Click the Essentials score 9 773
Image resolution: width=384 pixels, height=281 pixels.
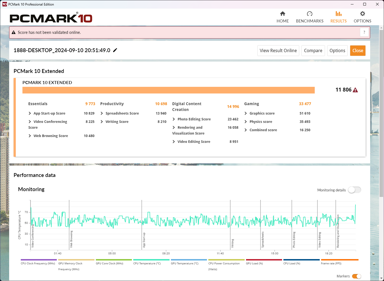pos(90,104)
